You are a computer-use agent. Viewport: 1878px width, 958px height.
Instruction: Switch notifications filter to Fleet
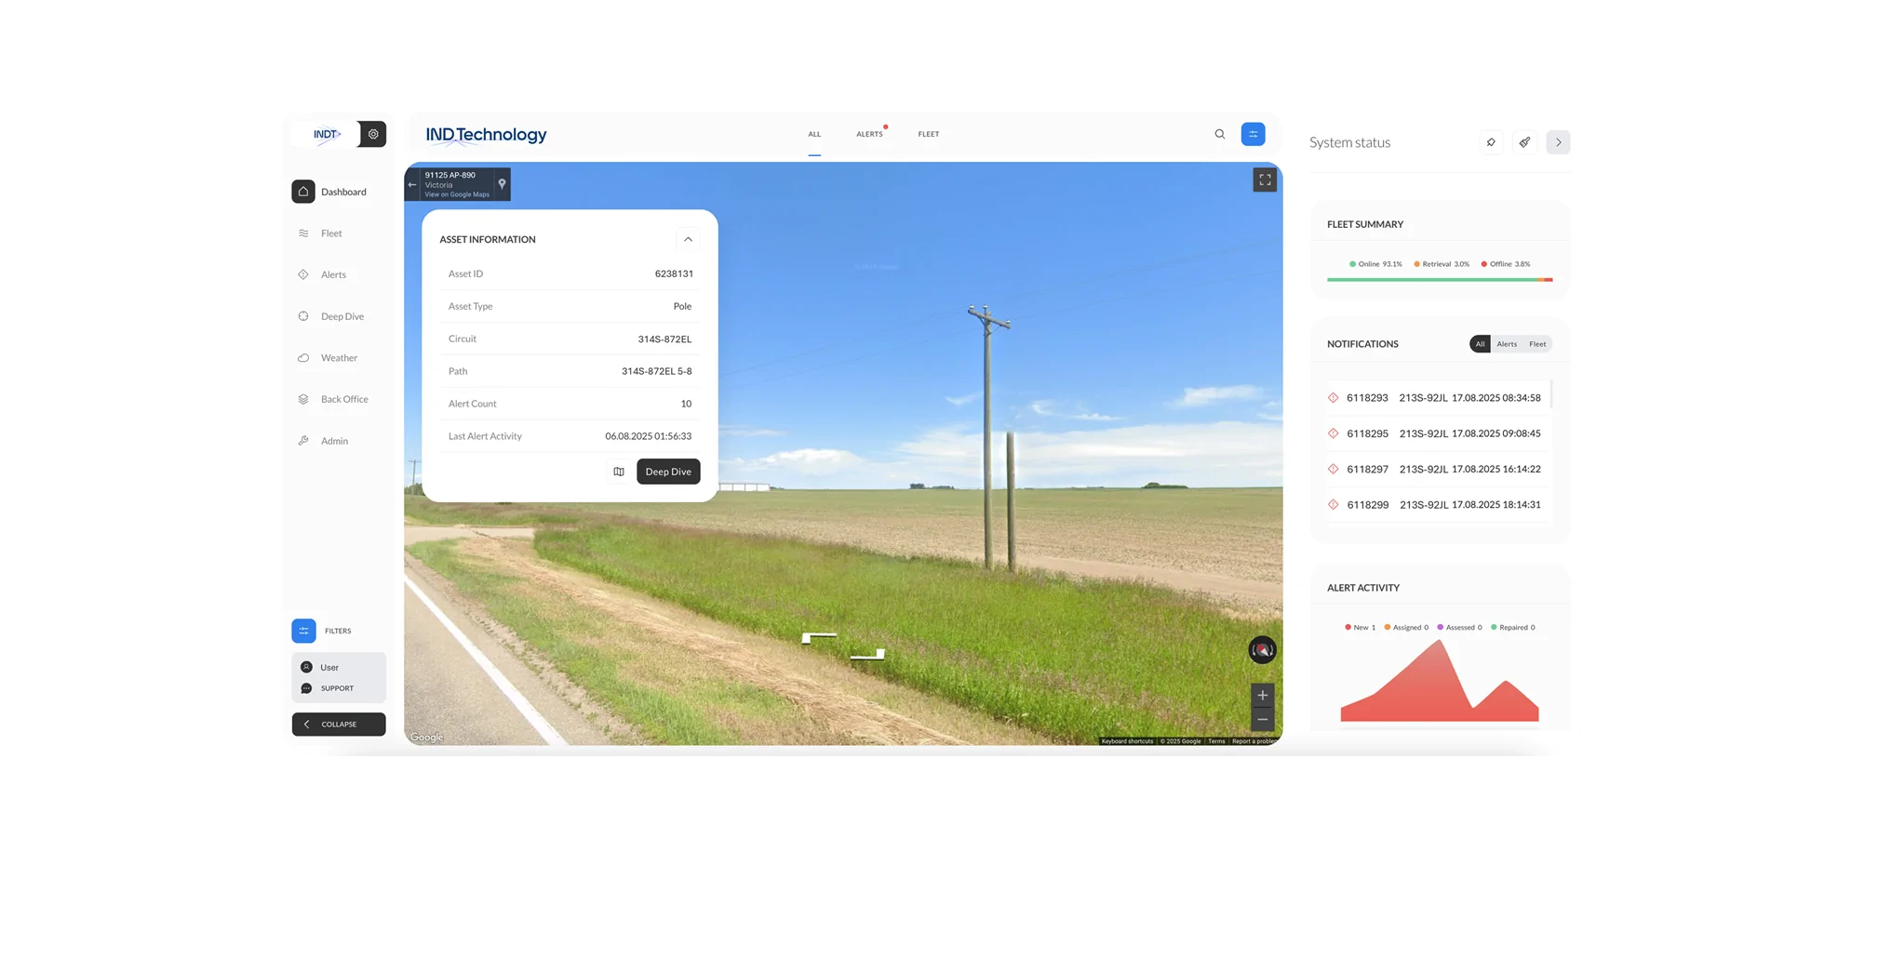click(1537, 344)
